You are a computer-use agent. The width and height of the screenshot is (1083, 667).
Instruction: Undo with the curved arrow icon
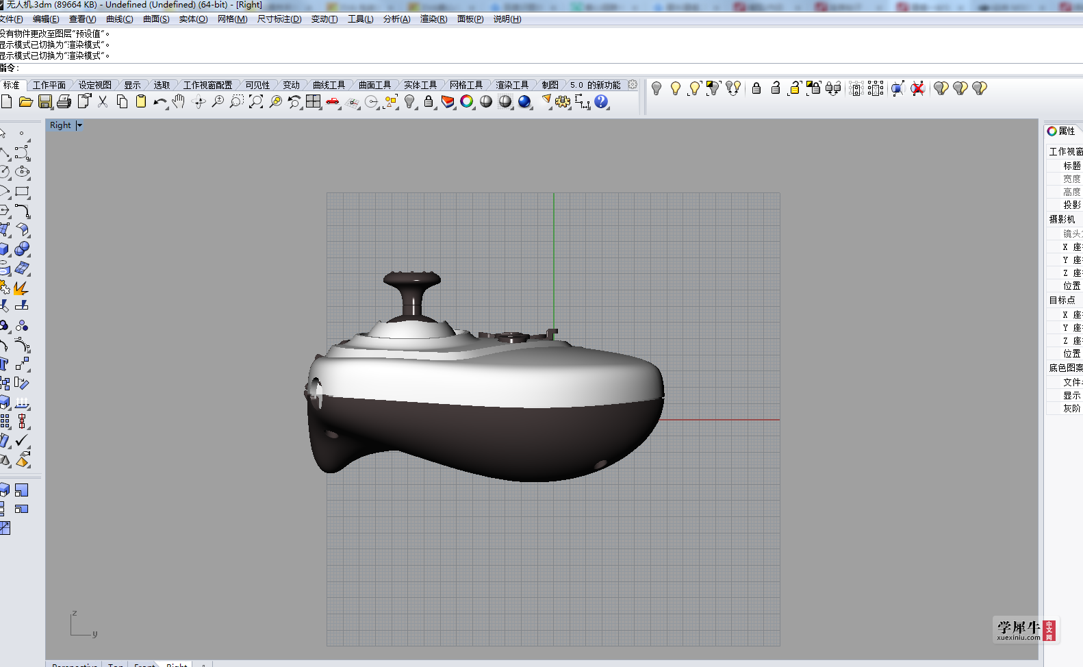(x=160, y=102)
